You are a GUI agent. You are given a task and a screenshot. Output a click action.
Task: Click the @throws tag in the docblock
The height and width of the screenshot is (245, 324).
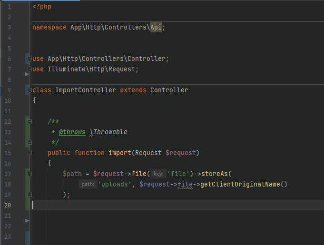(72, 132)
